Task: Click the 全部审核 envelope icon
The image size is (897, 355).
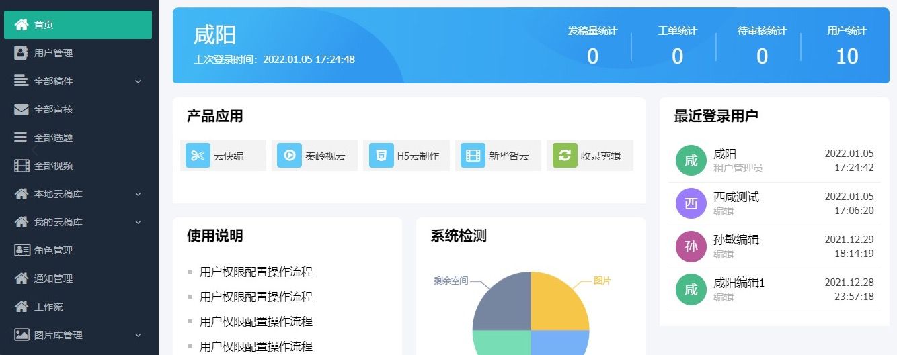Action: [x=22, y=109]
